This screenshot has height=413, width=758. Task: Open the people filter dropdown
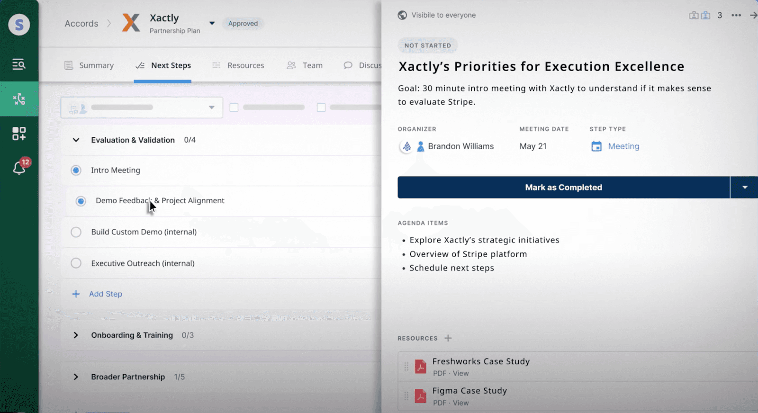click(x=142, y=108)
